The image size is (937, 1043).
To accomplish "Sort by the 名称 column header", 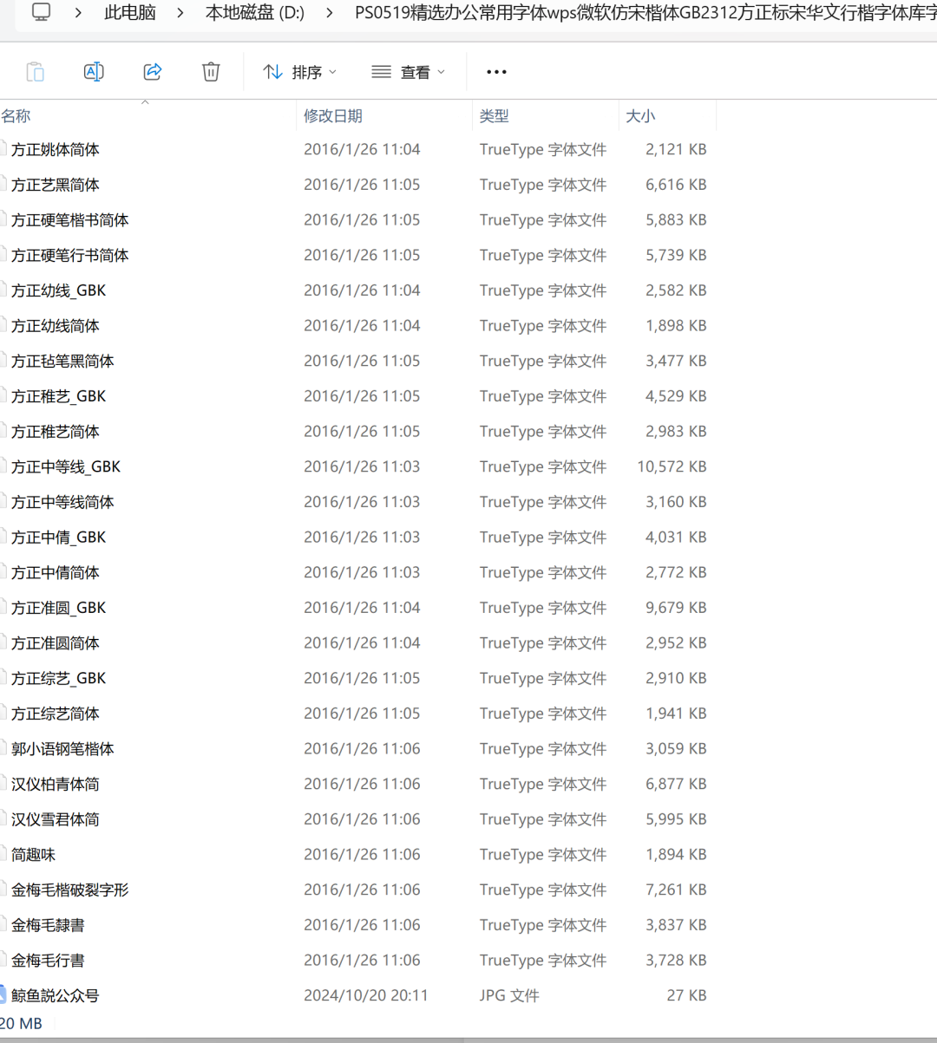I will point(16,116).
